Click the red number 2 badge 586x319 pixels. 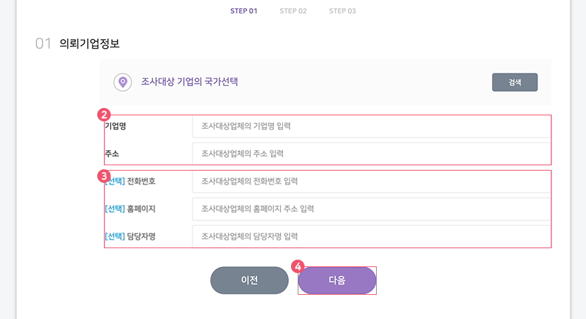pyautogui.click(x=104, y=115)
